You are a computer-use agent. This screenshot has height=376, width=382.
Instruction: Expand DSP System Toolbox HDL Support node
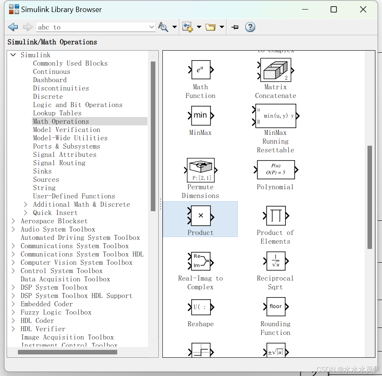coord(13,295)
